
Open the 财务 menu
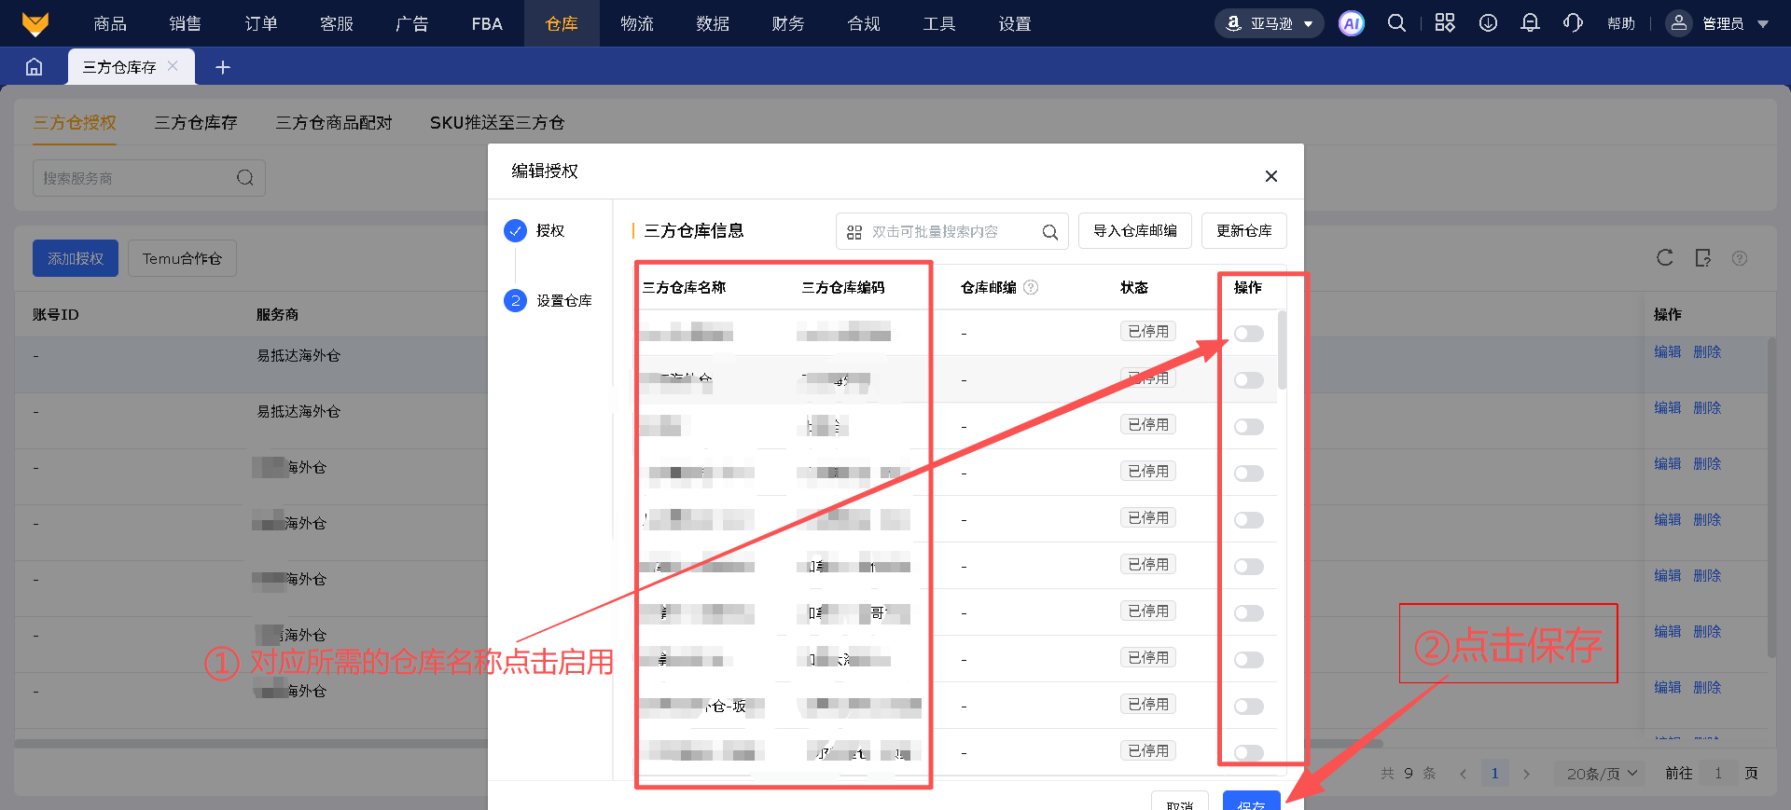pyautogui.click(x=788, y=23)
